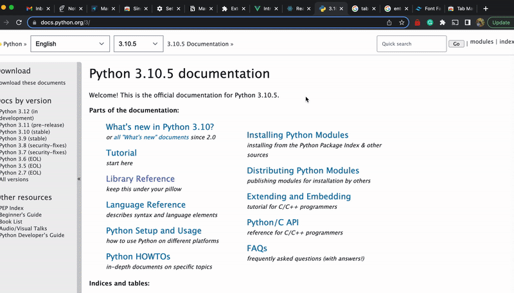Click the forward navigation arrow
The image size is (514, 293).
point(6,22)
